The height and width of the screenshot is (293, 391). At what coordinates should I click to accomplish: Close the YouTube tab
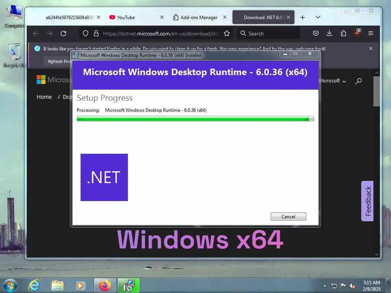162,17
